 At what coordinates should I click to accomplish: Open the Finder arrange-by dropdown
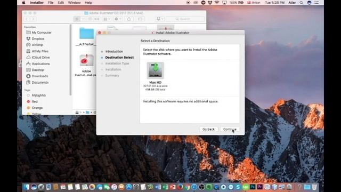(107, 19)
